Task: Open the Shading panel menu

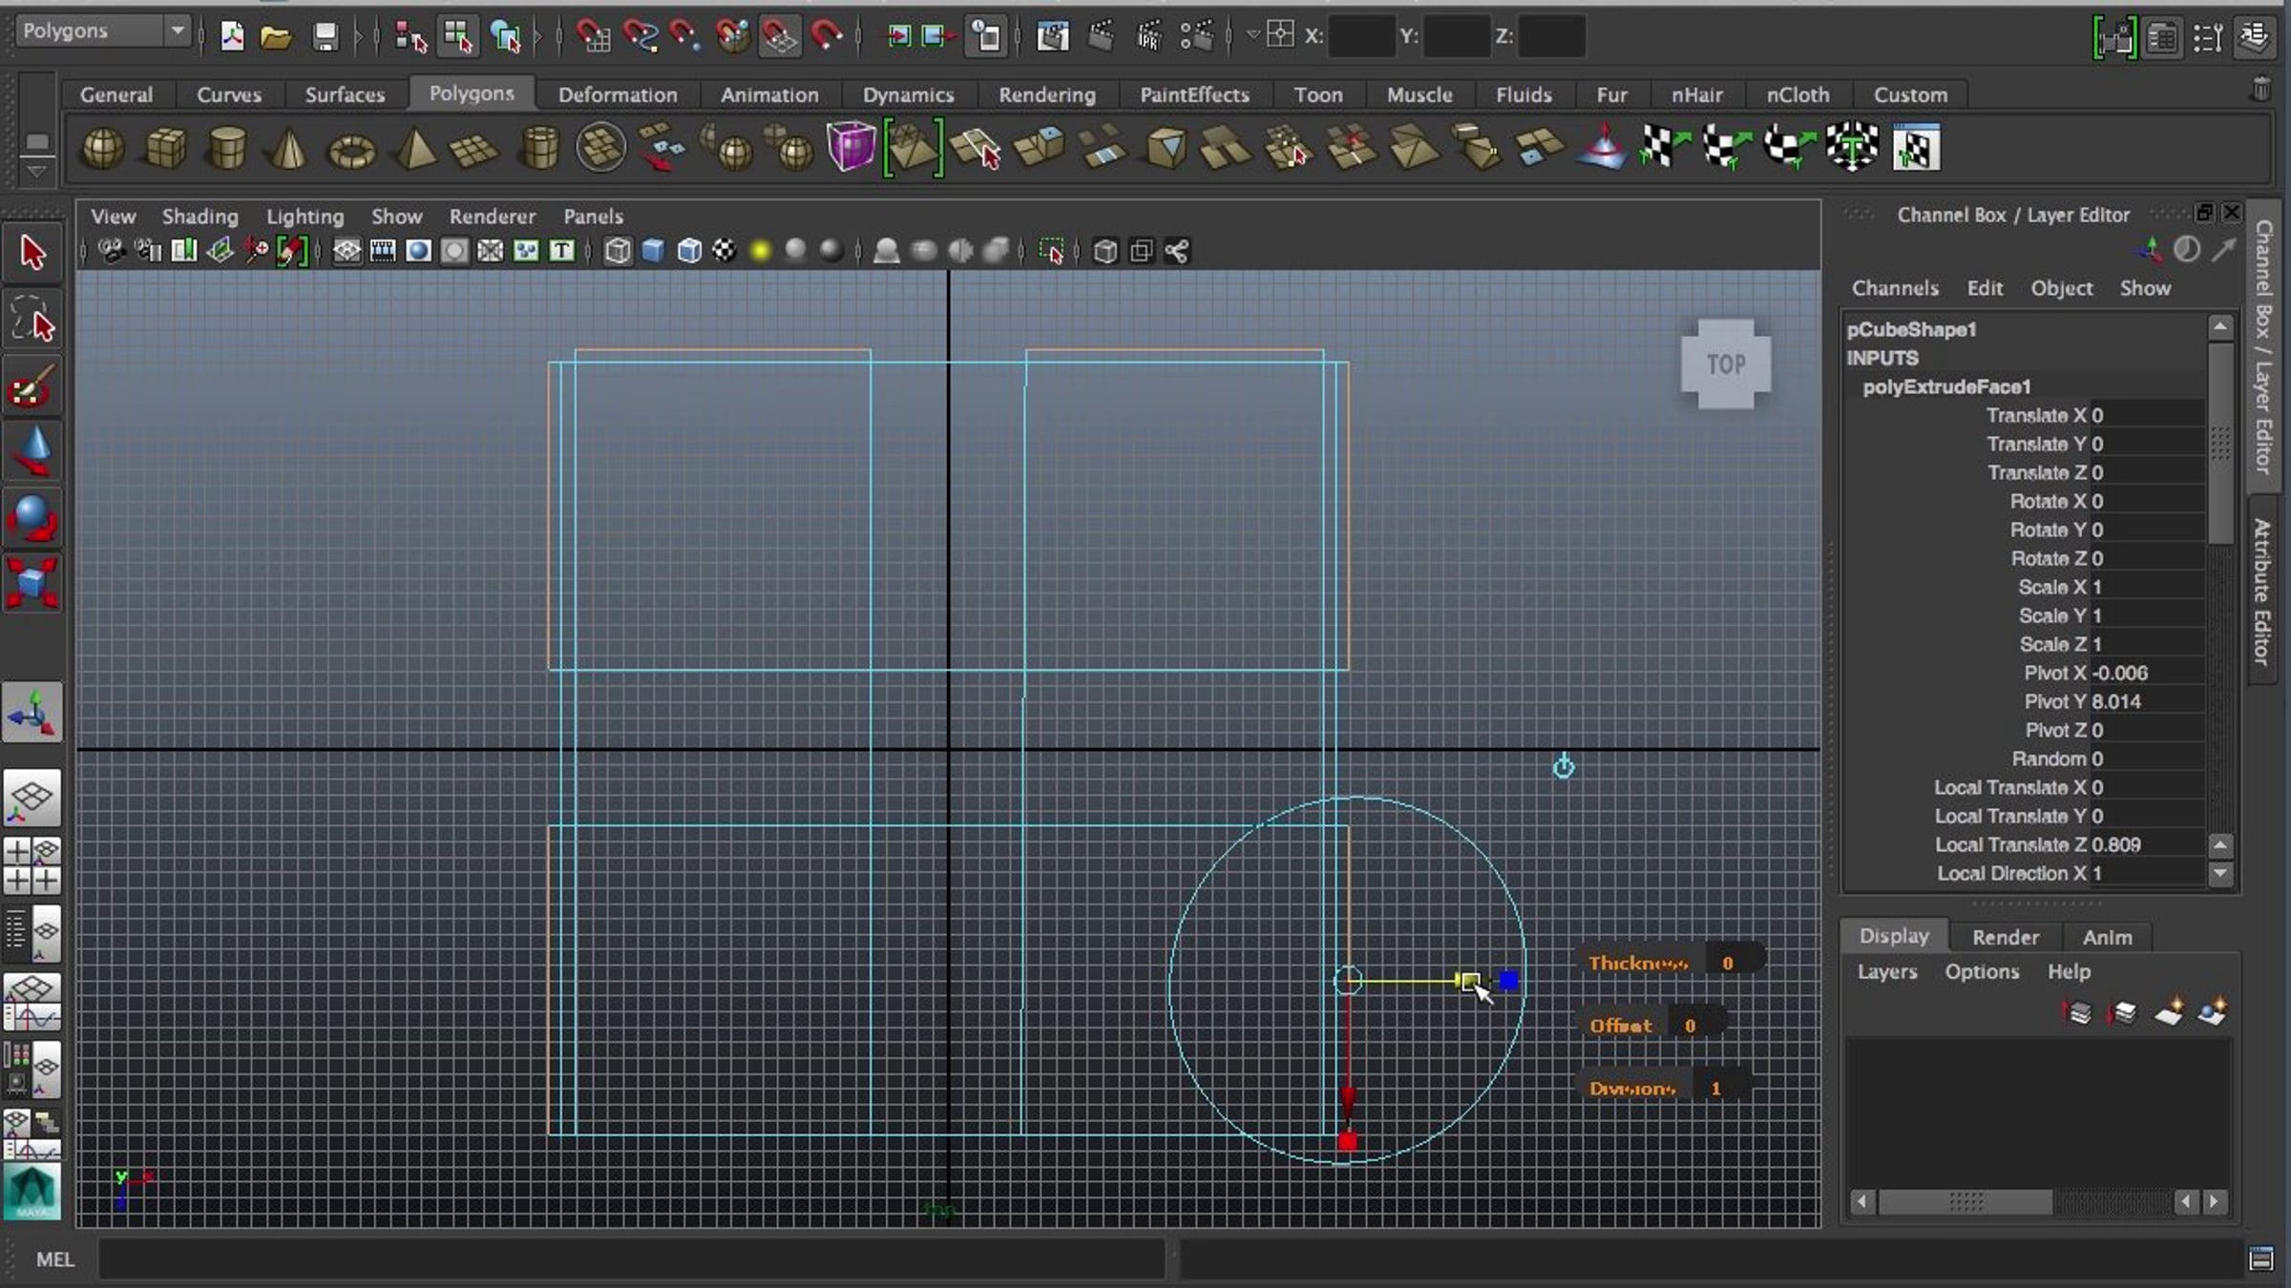Action: [200, 216]
